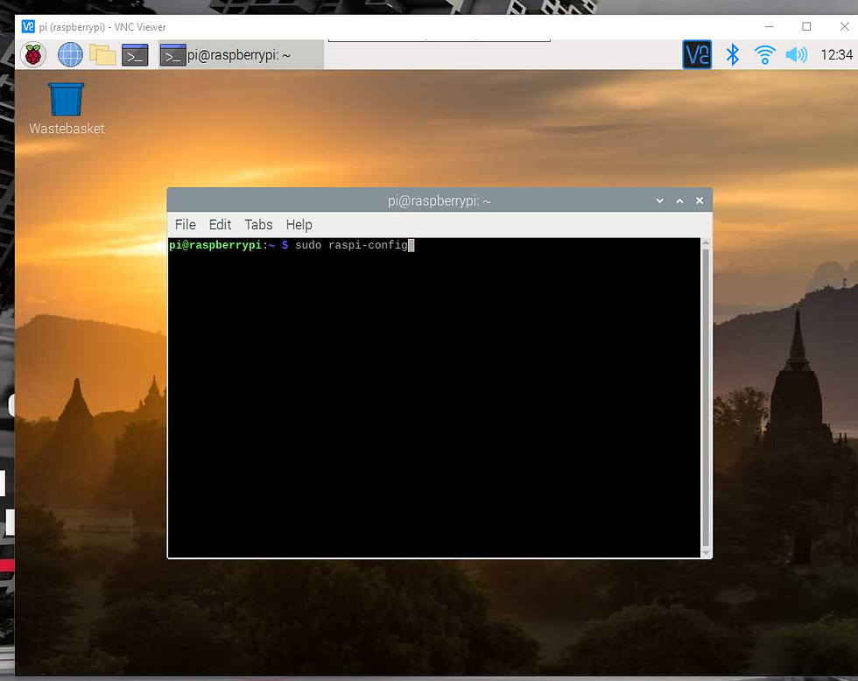This screenshot has height=681, width=858.
Task: Click the terminal scrollbar up arrow
Action: [x=706, y=242]
